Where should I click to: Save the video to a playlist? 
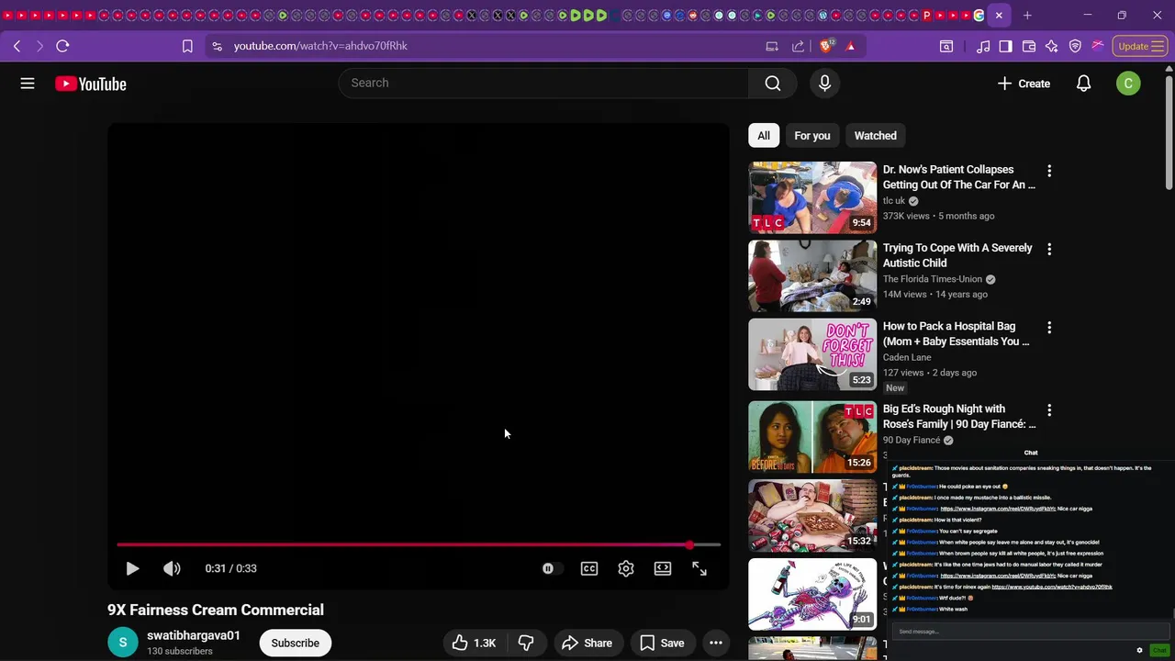coord(662,643)
